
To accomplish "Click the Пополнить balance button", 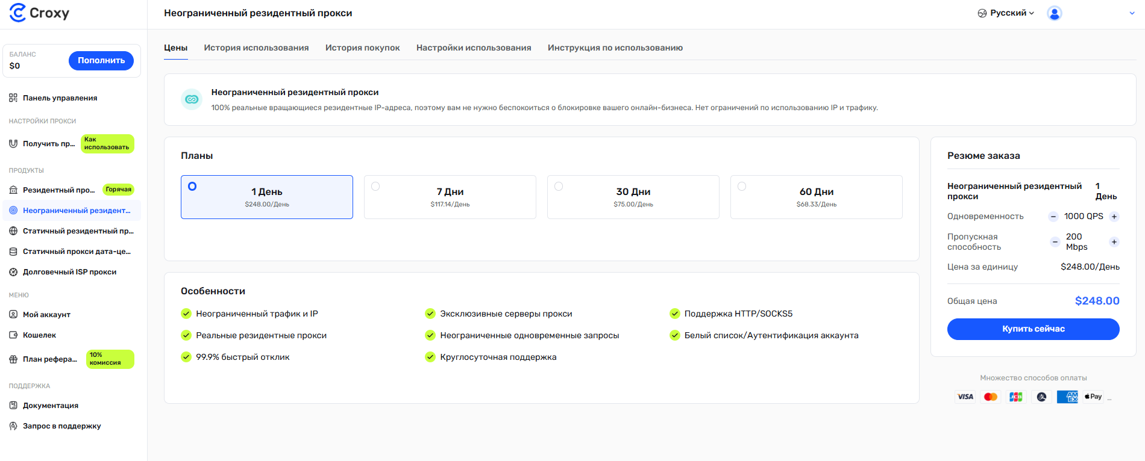I will [x=101, y=61].
